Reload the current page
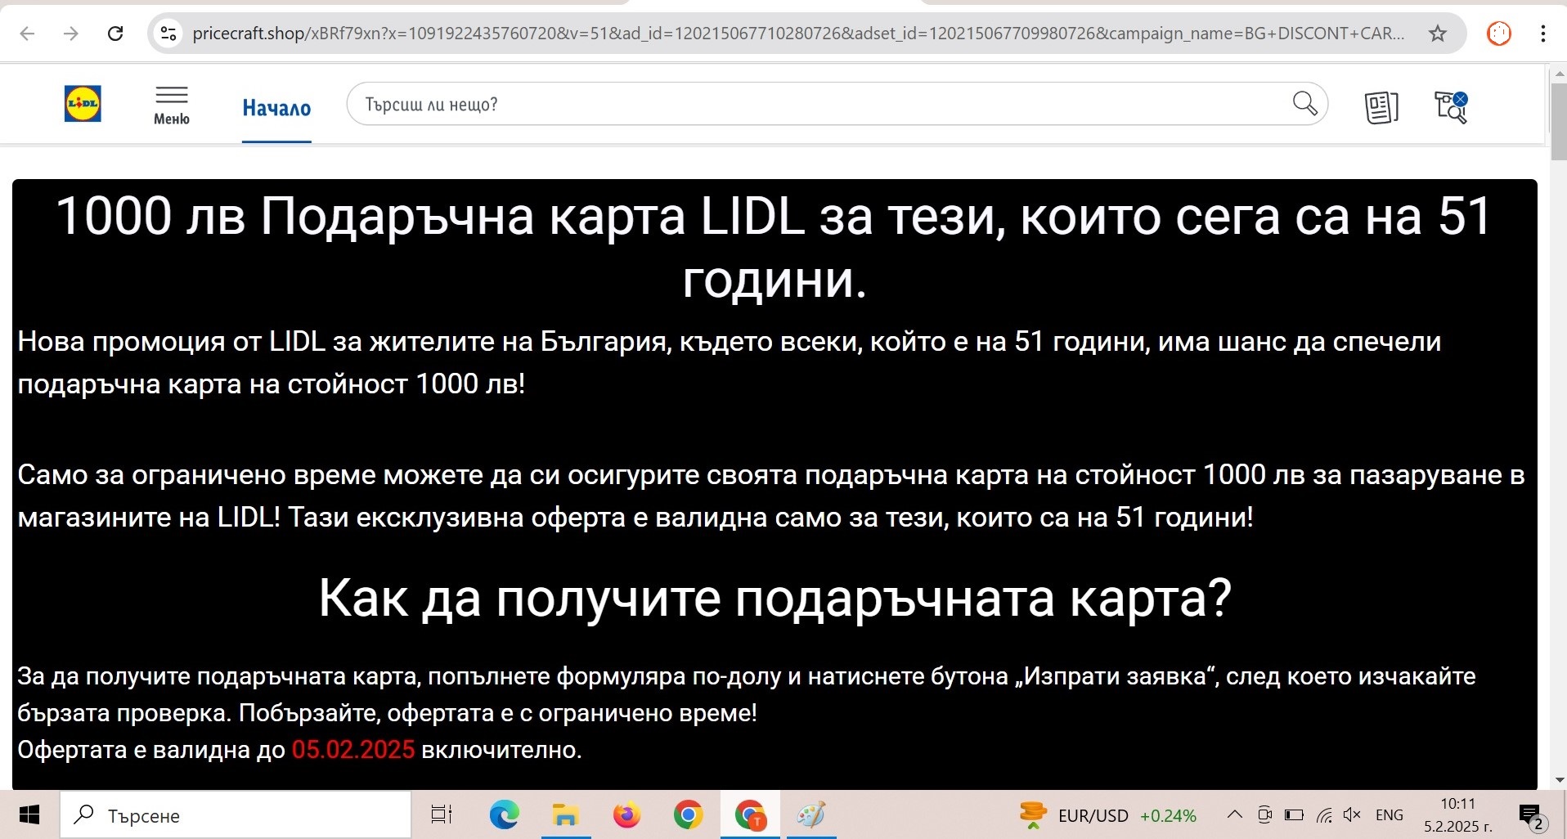 coord(115,34)
